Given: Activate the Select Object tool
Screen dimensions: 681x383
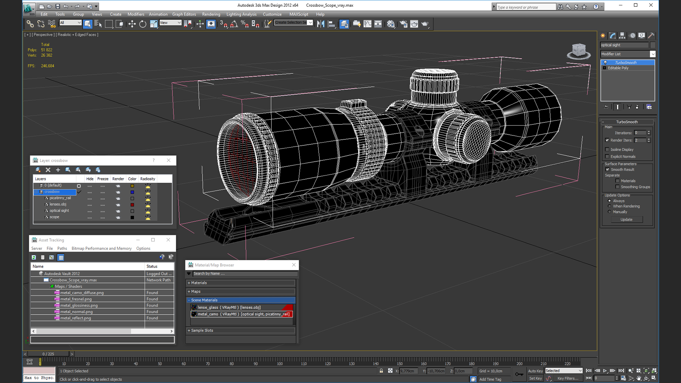Looking at the screenshot, I should [x=87, y=24].
